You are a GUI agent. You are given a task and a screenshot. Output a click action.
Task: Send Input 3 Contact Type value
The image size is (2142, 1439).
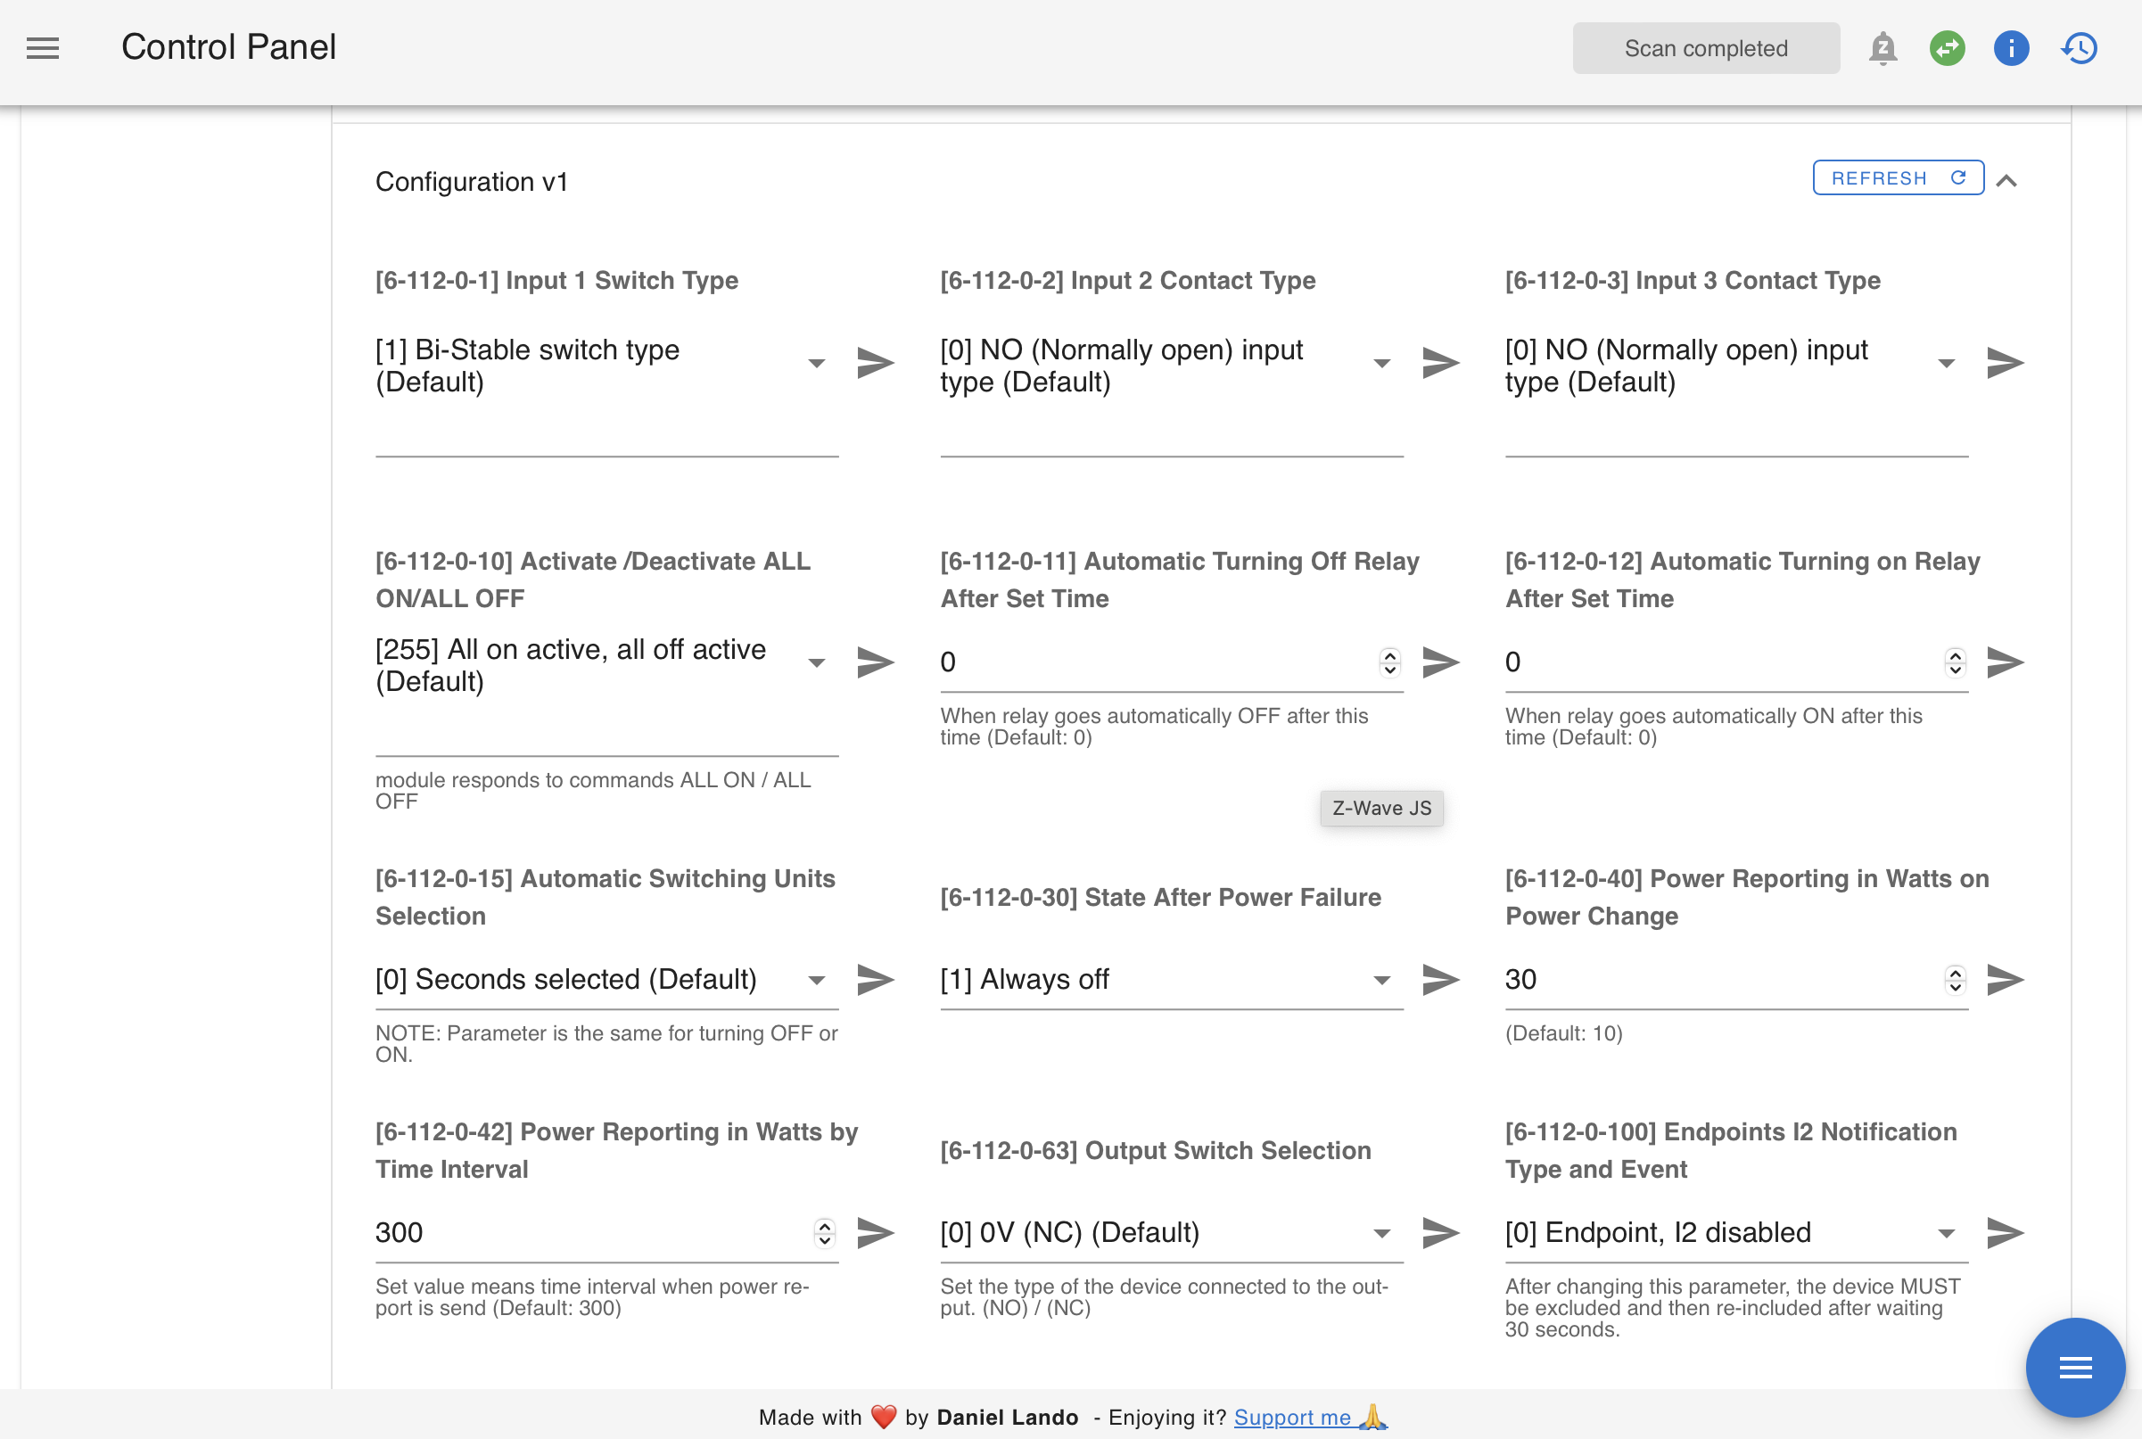tap(2006, 364)
